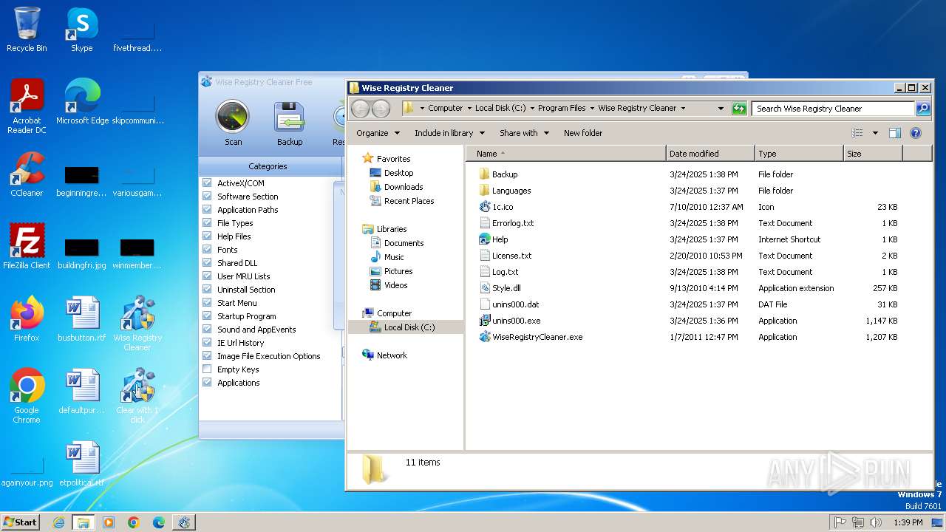Select the Errorlog.txt file name

(x=513, y=223)
